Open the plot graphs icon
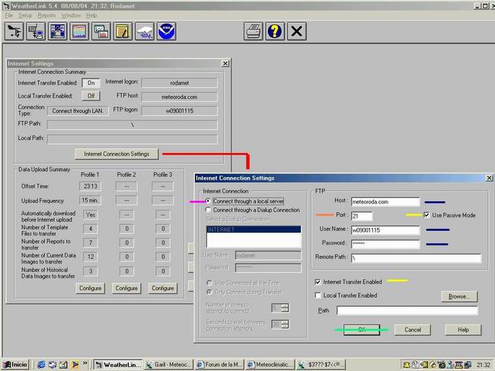Image resolution: width=495 pixels, height=371 pixels. click(x=101, y=31)
